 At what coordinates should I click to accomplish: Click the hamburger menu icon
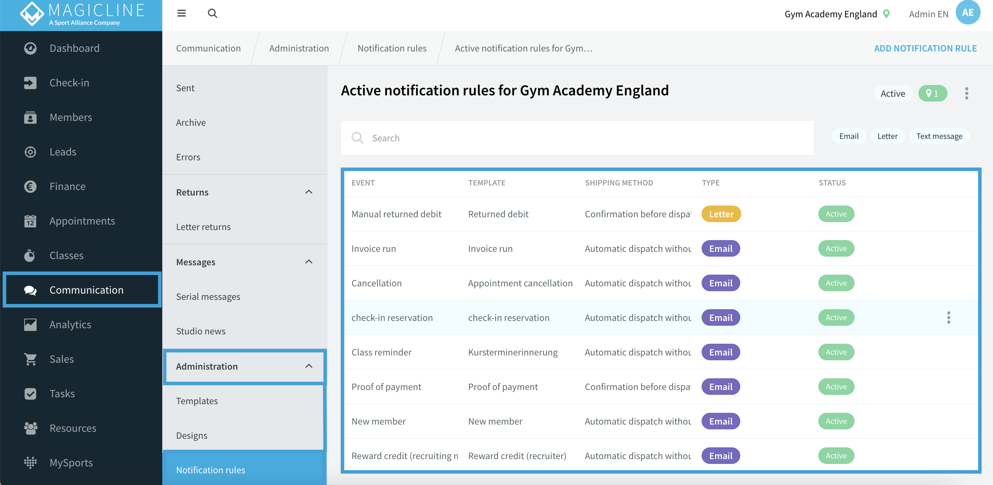click(x=181, y=13)
